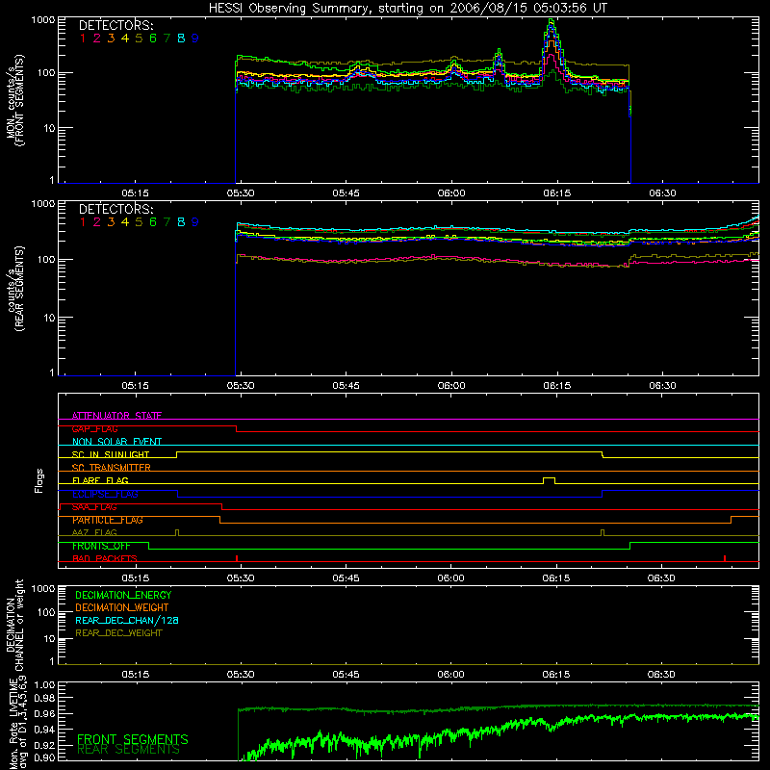The width and height of the screenshot is (770, 770).
Task: Click the NON_SOLAR_EVENT flag label
Action: coord(116,442)
